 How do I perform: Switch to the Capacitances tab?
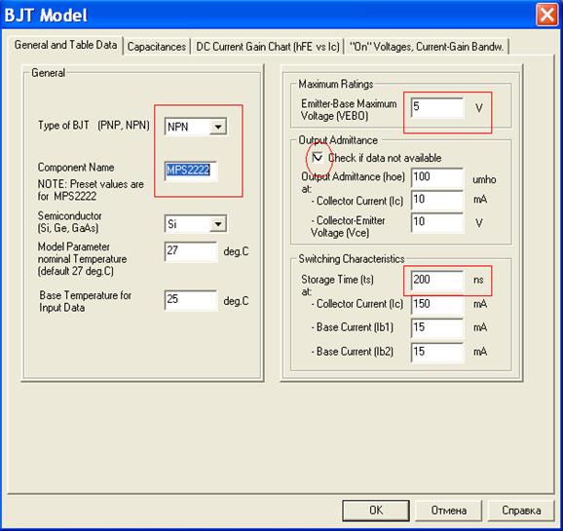click(157, 47)
